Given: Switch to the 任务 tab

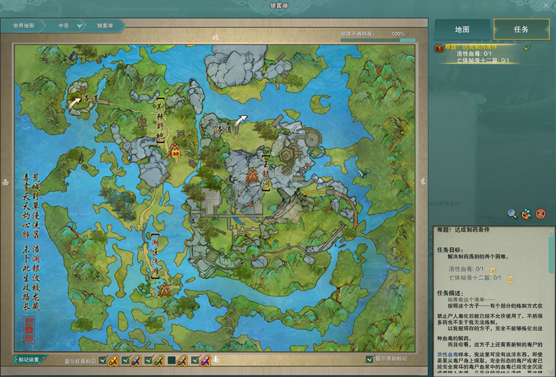Looking at the screenshot, I should point(521,29).
